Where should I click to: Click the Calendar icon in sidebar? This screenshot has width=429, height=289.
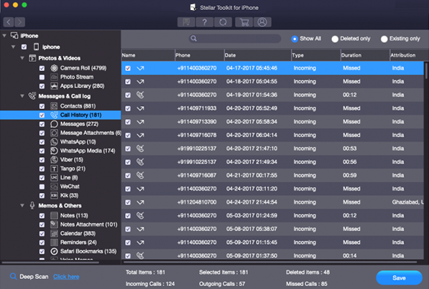click(x=54, y=234)
